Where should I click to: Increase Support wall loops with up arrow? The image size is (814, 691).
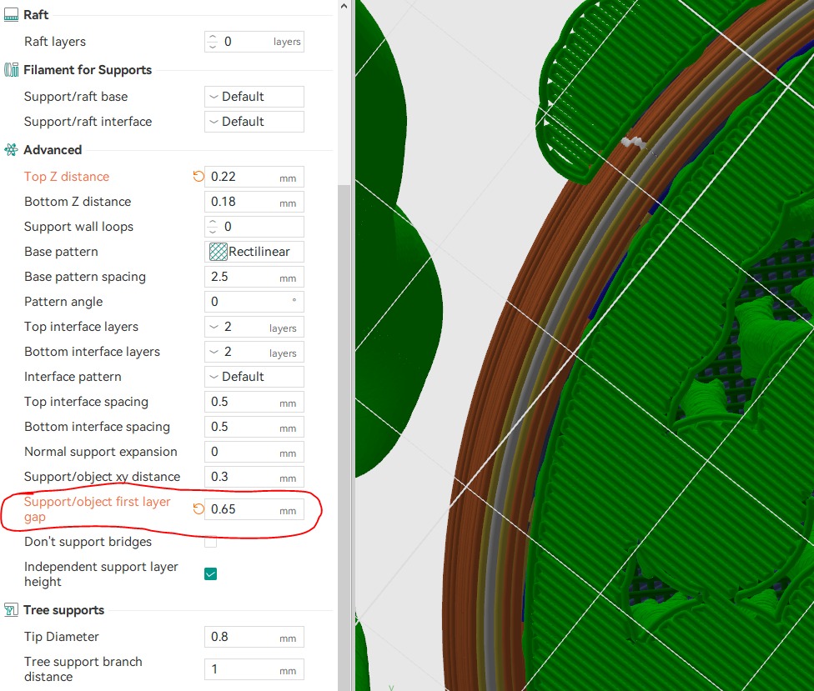pos(213,222)
